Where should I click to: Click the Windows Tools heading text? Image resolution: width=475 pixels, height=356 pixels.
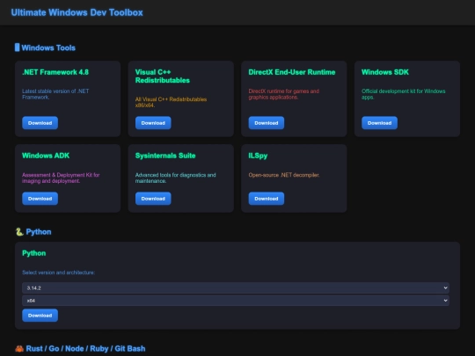[x=48, y=47]
